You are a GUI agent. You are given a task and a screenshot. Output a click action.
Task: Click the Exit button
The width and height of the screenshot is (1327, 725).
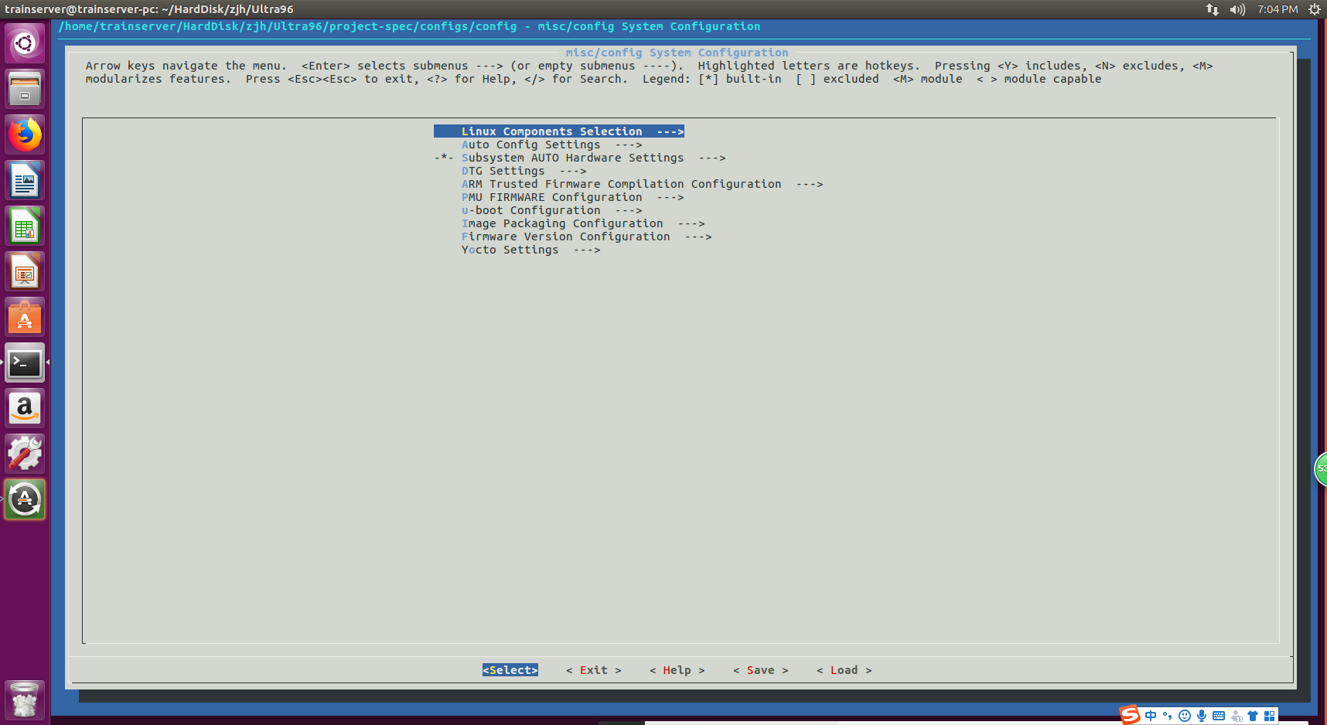coord(593,670)
